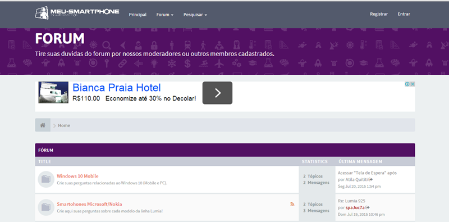Viewport: 449px width, 222px height.
Task: Click the '3 Mensagens' statistic
Action: point(316,211)
